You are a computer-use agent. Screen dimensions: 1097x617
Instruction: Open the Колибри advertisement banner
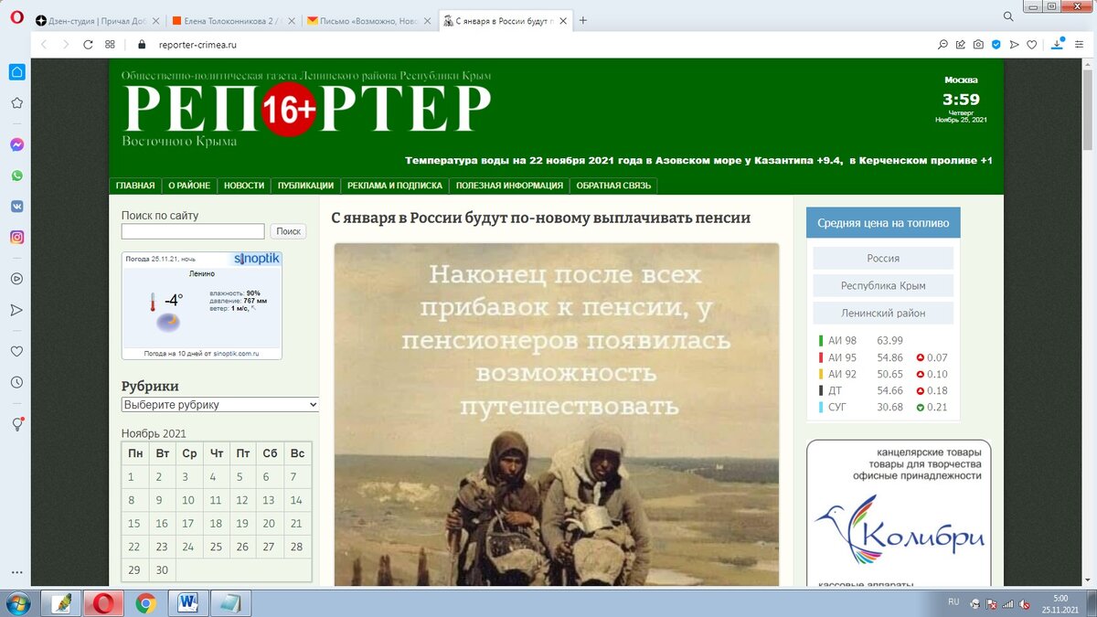(899, 513)
